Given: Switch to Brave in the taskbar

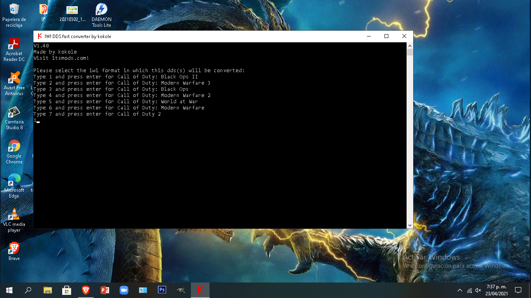Looking at the screenshot, I should coord(86,290).
